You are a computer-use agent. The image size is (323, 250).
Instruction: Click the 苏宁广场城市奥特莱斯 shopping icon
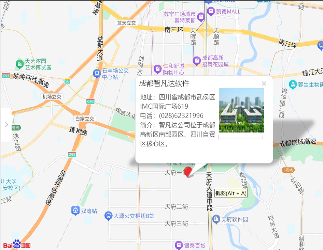click(201, 17)
